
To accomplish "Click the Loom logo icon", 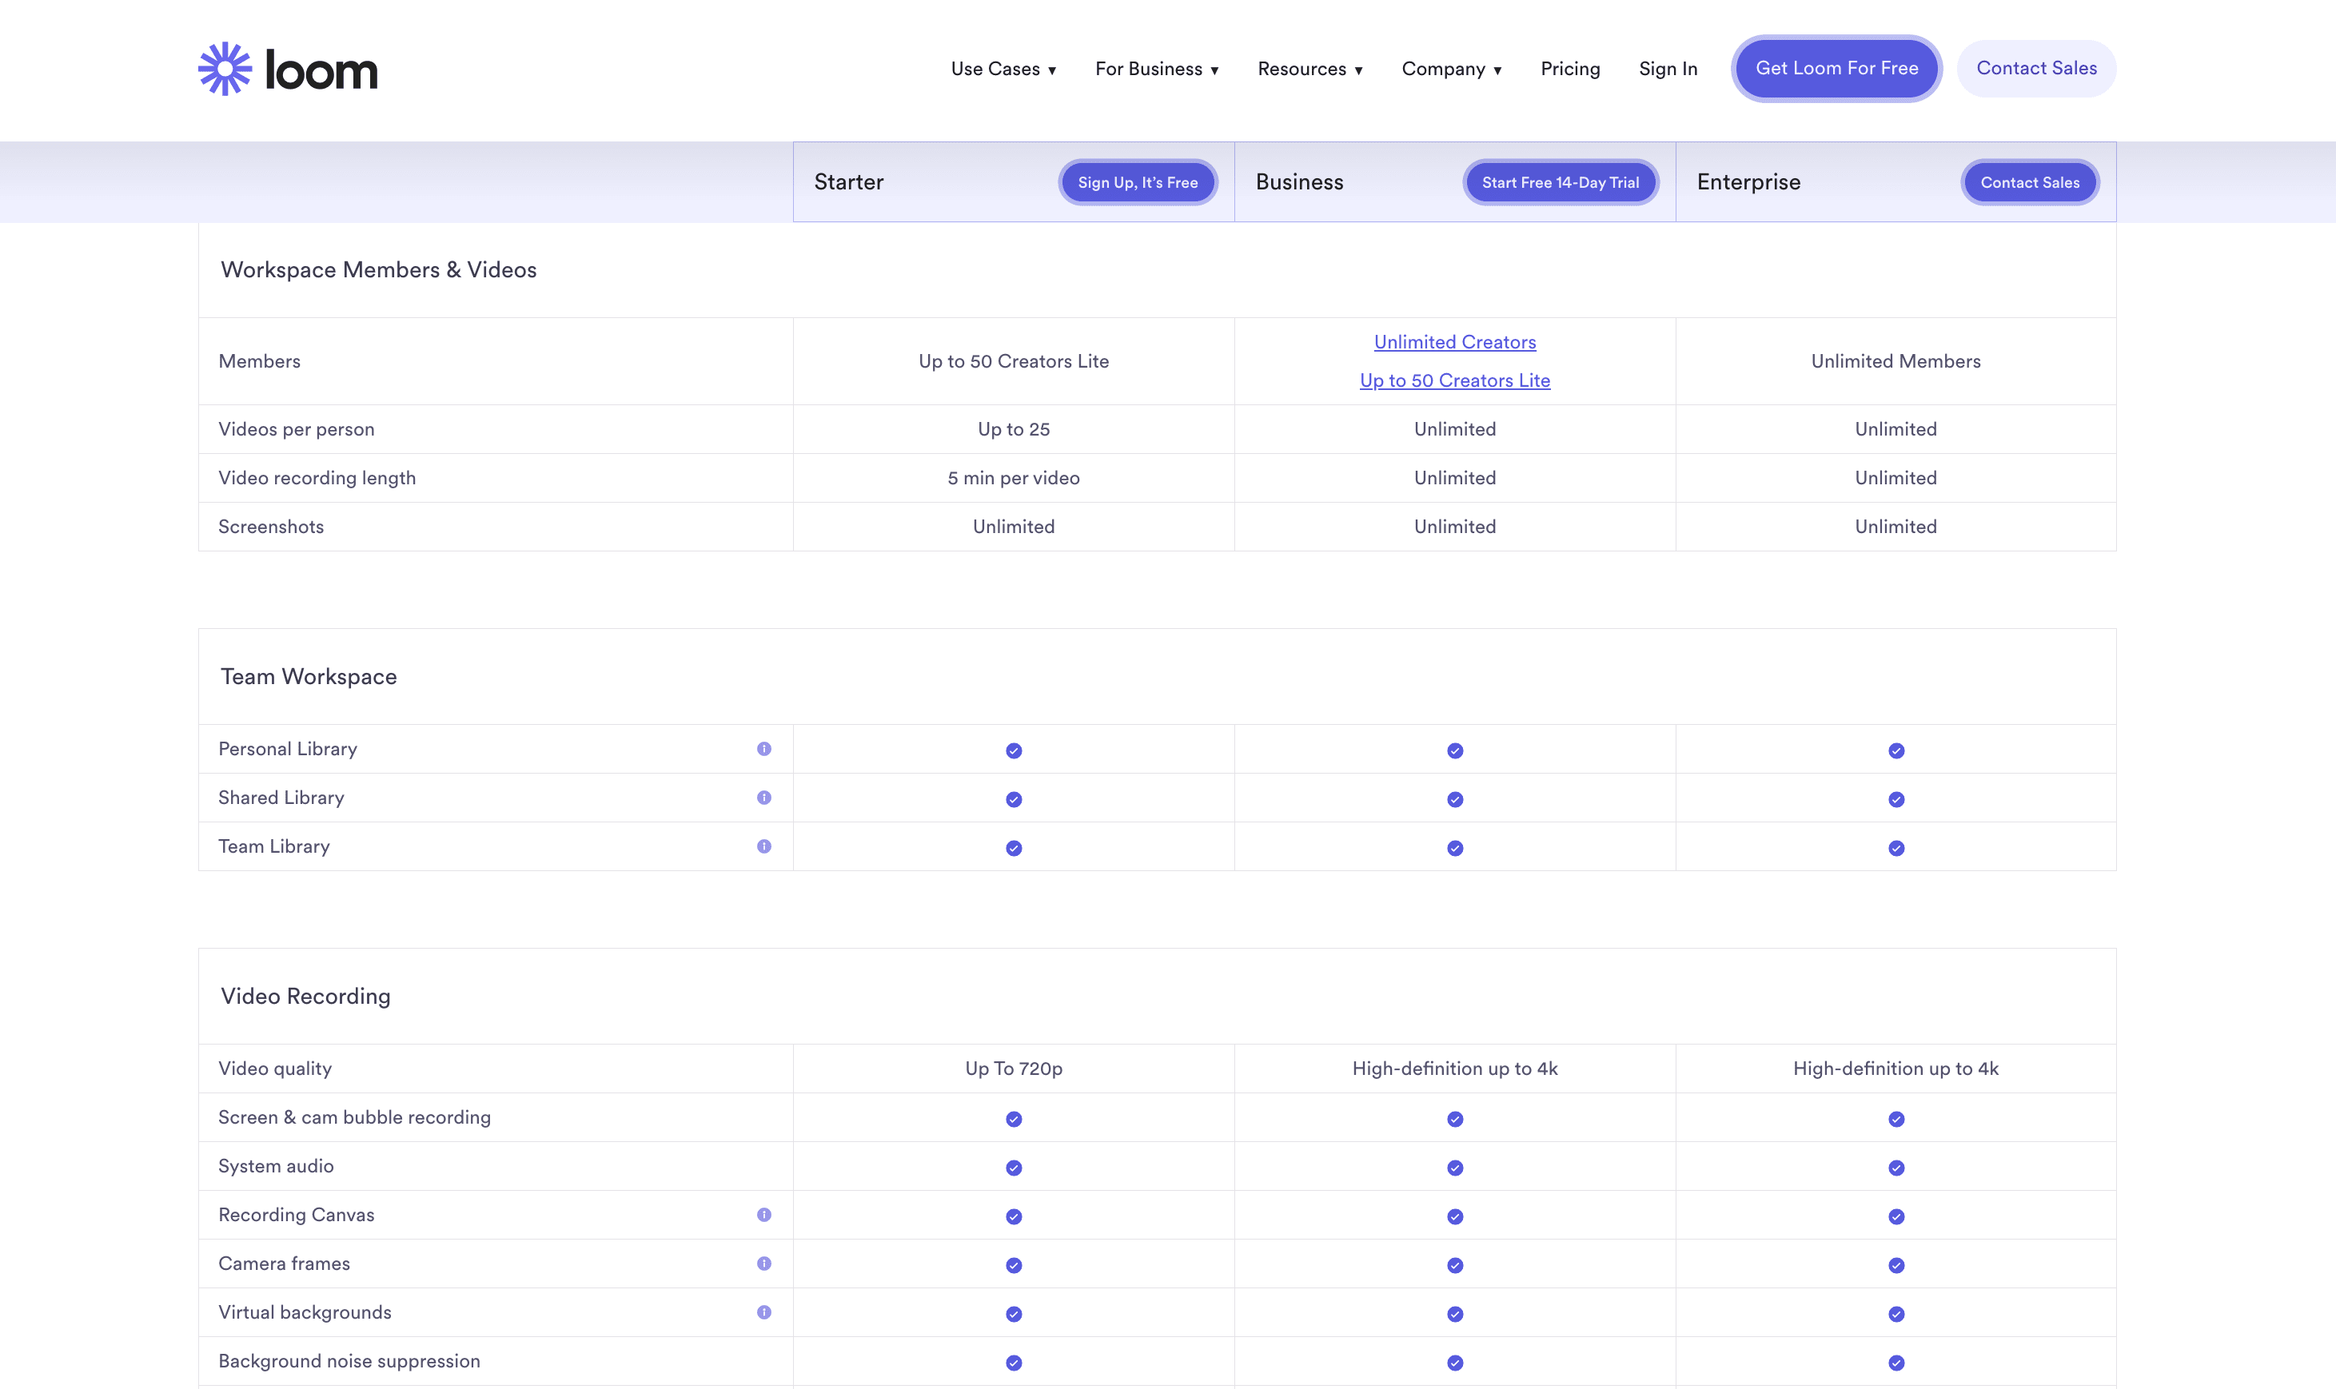I will [223, 67].
